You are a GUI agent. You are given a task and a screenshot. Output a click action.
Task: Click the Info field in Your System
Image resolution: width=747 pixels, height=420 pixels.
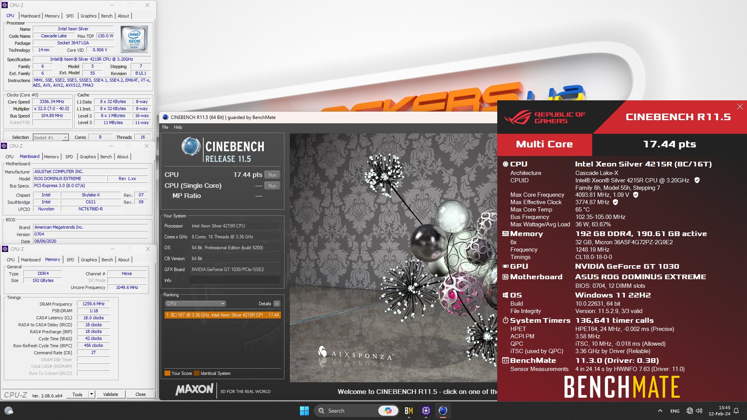tap(235, 280)
